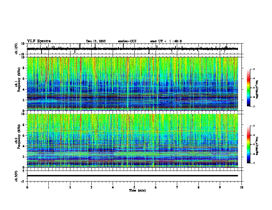272x210 pixels.
Task: Click the ch.1 "Frequency (kHz)" axis label
Action: [19, 80]
